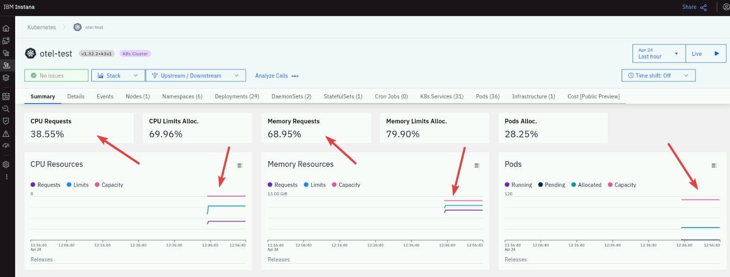Screen dimensions: 730x277
Task: Open the Time shift: Off dropdown
Action: (x=659, y=76)
